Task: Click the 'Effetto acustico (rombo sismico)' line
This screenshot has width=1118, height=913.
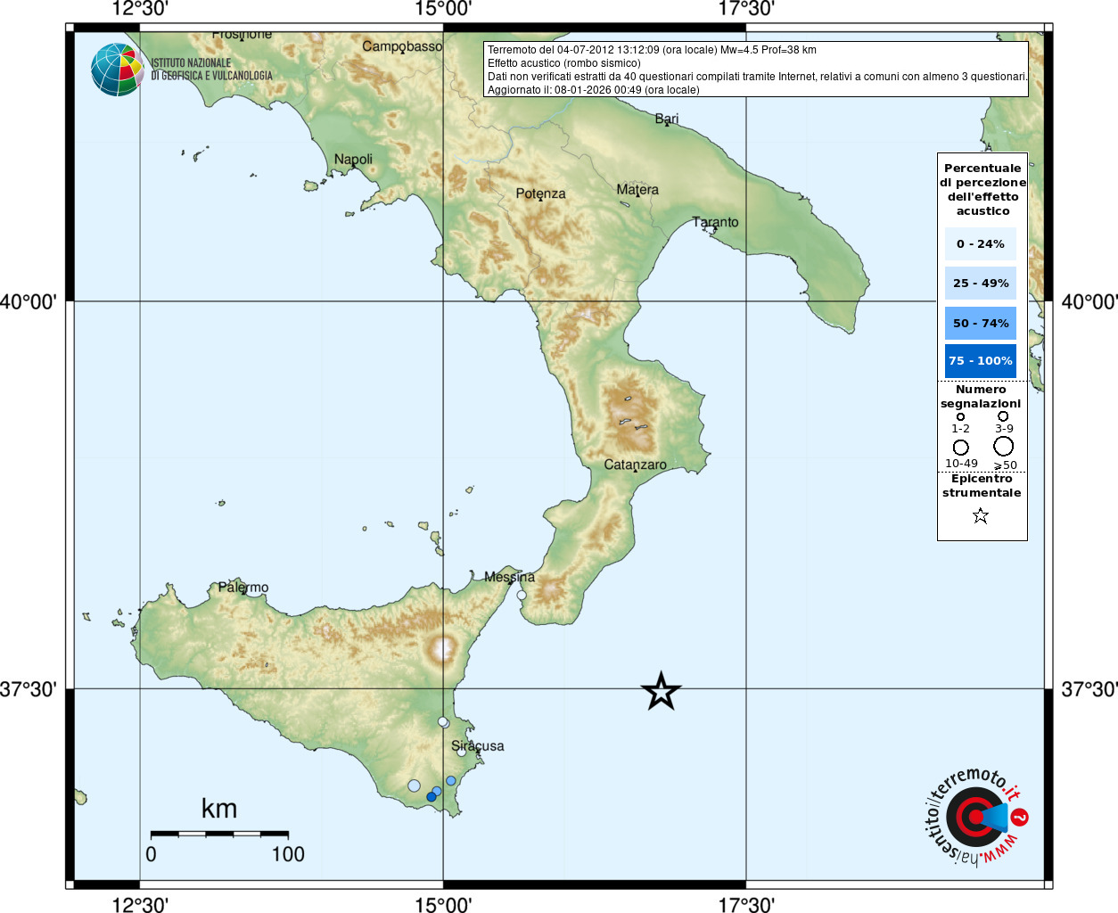Action: 563,63
